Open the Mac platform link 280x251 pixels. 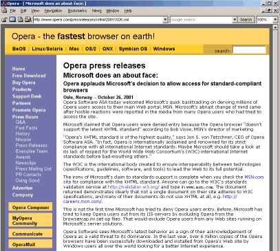(74, 49)
